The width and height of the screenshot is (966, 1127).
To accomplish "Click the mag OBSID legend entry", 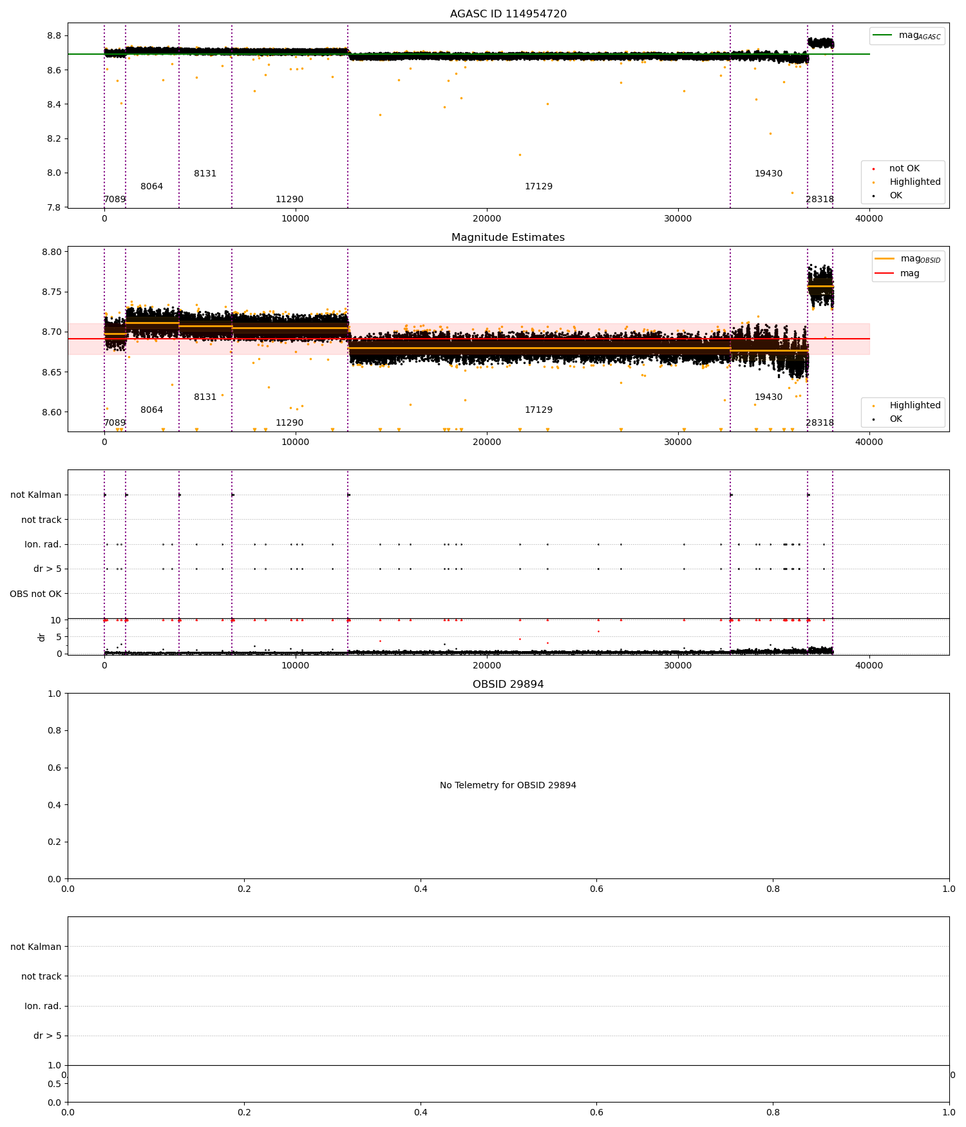I will [x=907, y=259].
